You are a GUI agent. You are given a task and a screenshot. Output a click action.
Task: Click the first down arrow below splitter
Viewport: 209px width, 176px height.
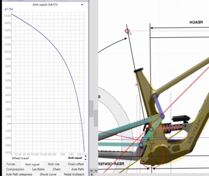point(91,171)
